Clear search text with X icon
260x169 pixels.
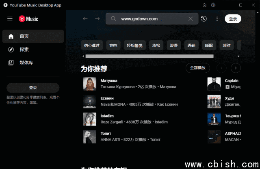coord(191,19)
